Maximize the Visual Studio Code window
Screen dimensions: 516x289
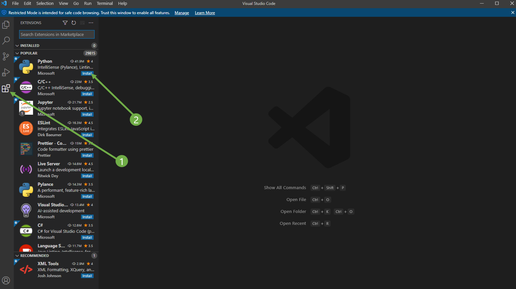[x=497, y=3]
